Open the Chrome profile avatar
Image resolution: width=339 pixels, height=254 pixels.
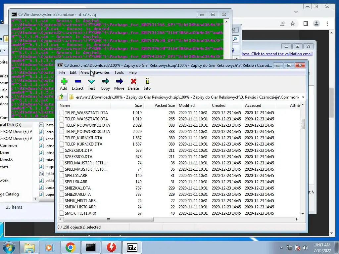click(316, 23)
